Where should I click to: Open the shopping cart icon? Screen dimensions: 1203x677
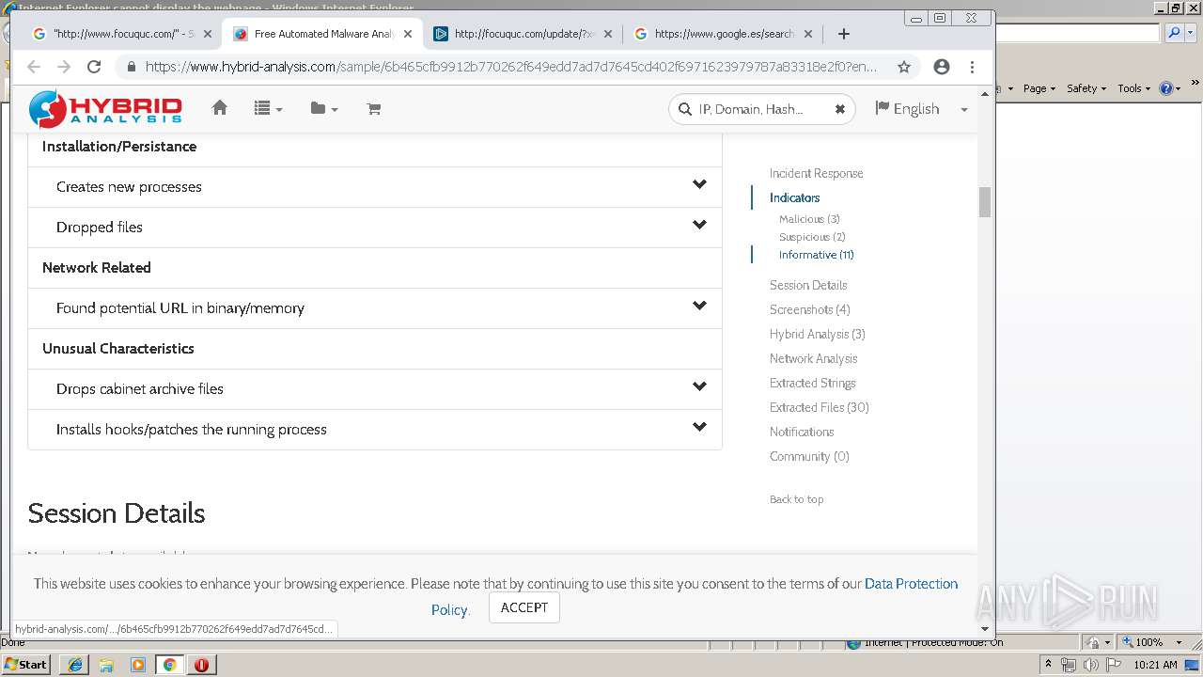point(374,109)
